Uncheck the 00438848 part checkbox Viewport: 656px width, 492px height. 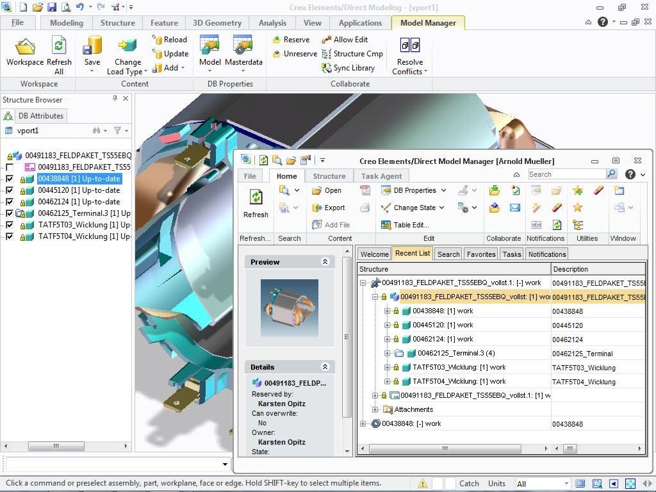coord(10,179)
